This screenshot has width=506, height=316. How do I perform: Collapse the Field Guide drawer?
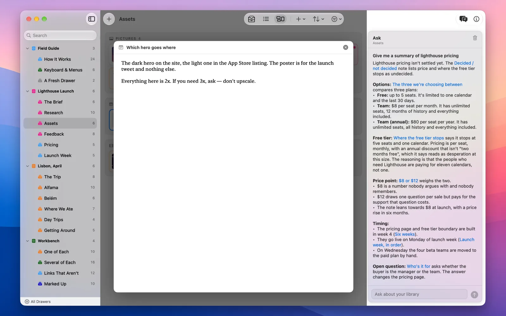click(28, 48)
